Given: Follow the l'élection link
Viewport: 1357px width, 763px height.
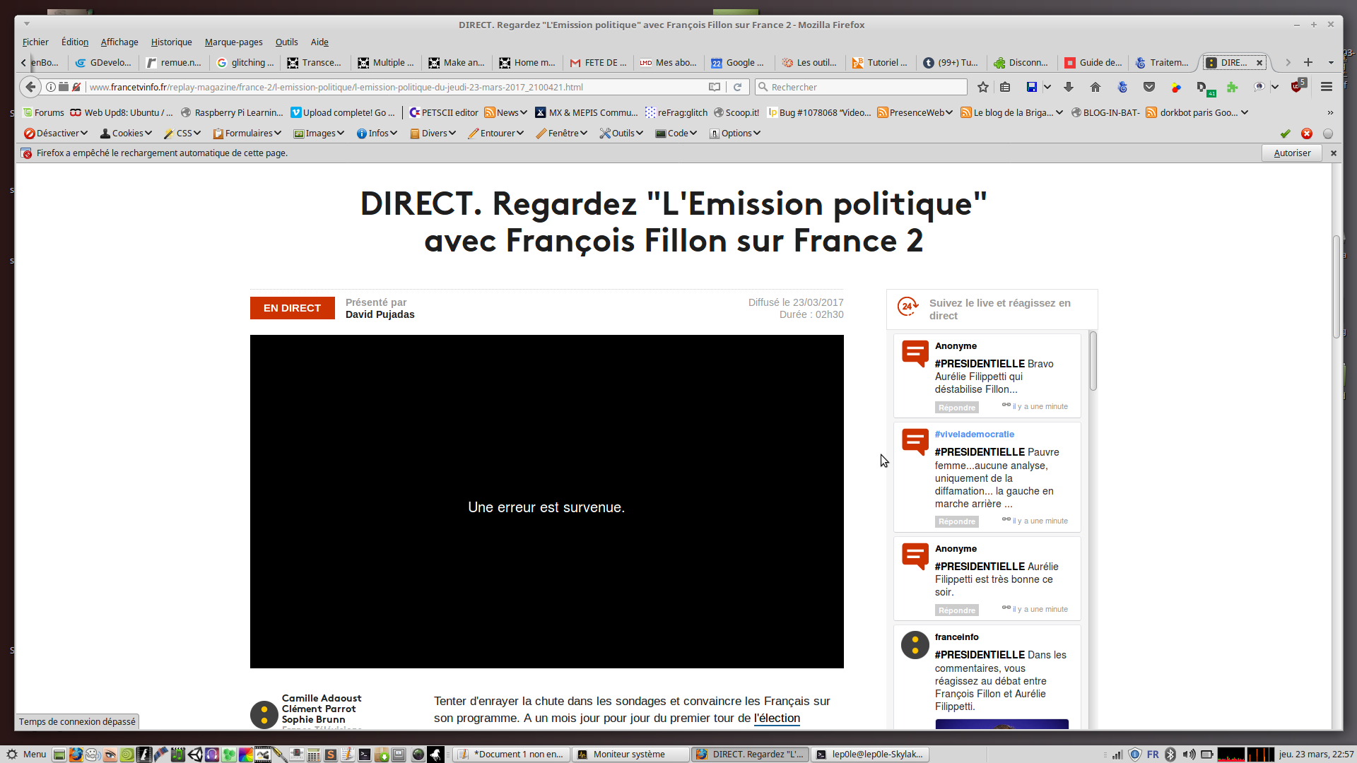Looking at the screenshot, I should tap(777, 718).
